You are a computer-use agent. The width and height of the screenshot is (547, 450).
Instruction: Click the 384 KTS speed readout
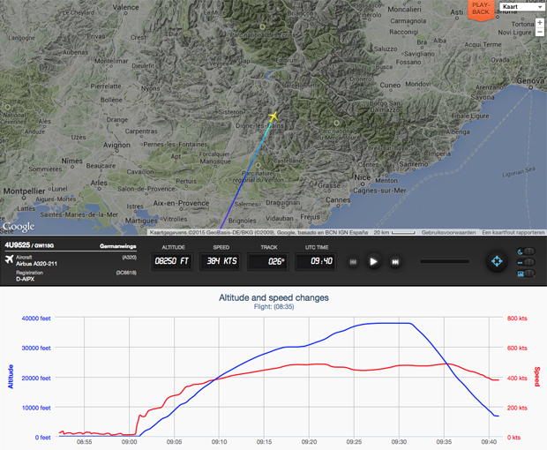221,261
